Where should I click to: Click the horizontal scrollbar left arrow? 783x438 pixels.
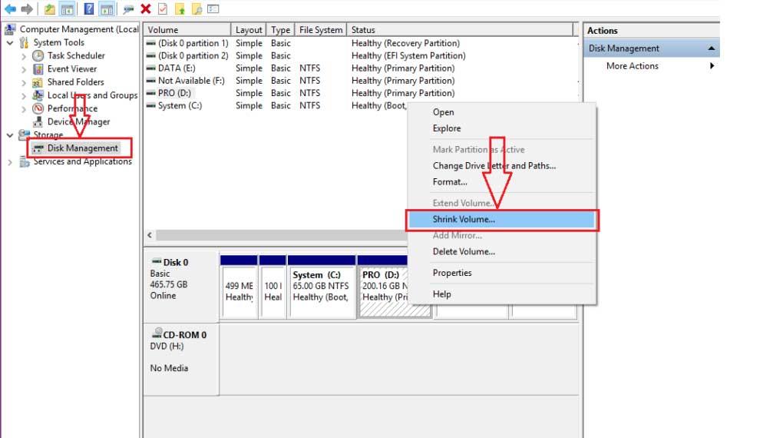point(150,234)
